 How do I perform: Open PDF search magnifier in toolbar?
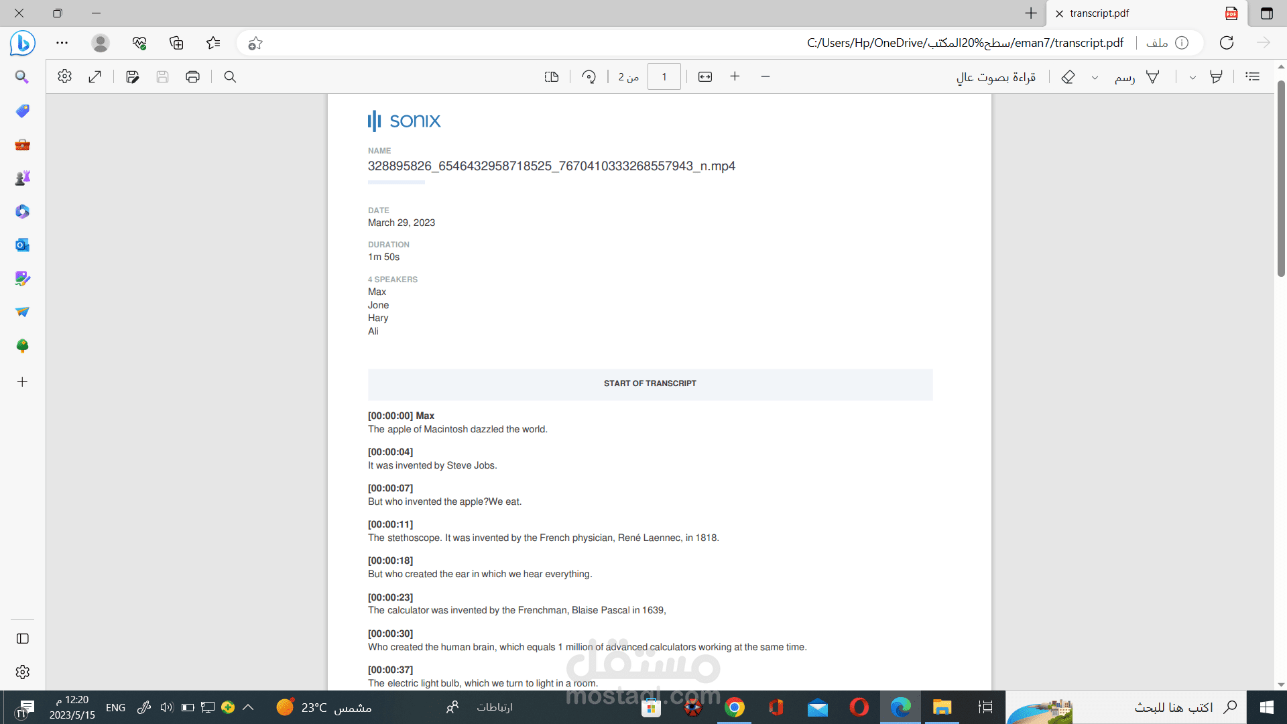pos(230,76)
